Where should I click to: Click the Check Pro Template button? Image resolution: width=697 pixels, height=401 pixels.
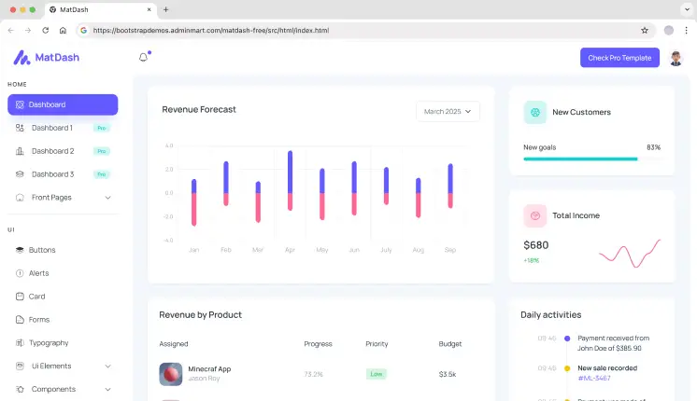[x=619, y=58]
